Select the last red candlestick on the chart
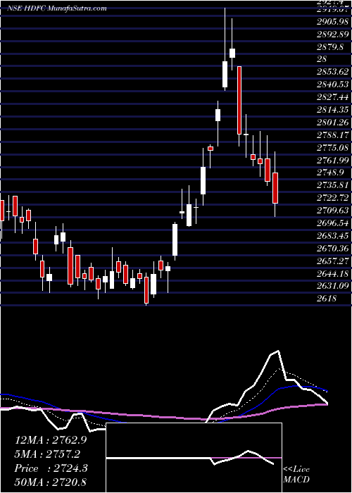 coord(275,188)
